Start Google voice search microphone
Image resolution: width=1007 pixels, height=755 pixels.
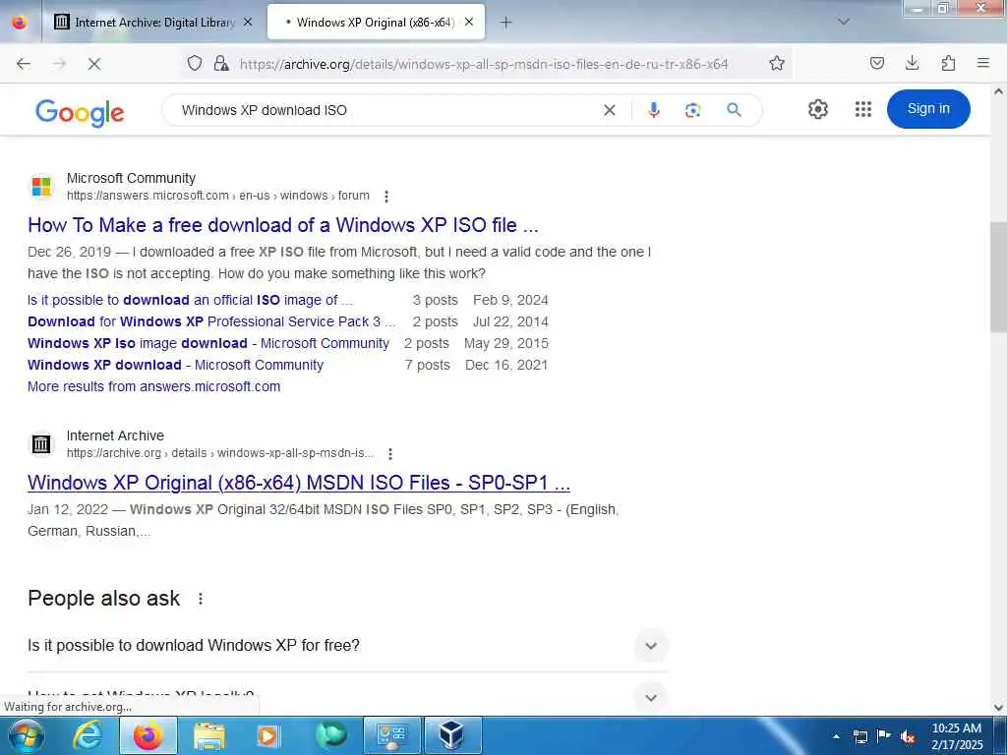tap(654, 110)
